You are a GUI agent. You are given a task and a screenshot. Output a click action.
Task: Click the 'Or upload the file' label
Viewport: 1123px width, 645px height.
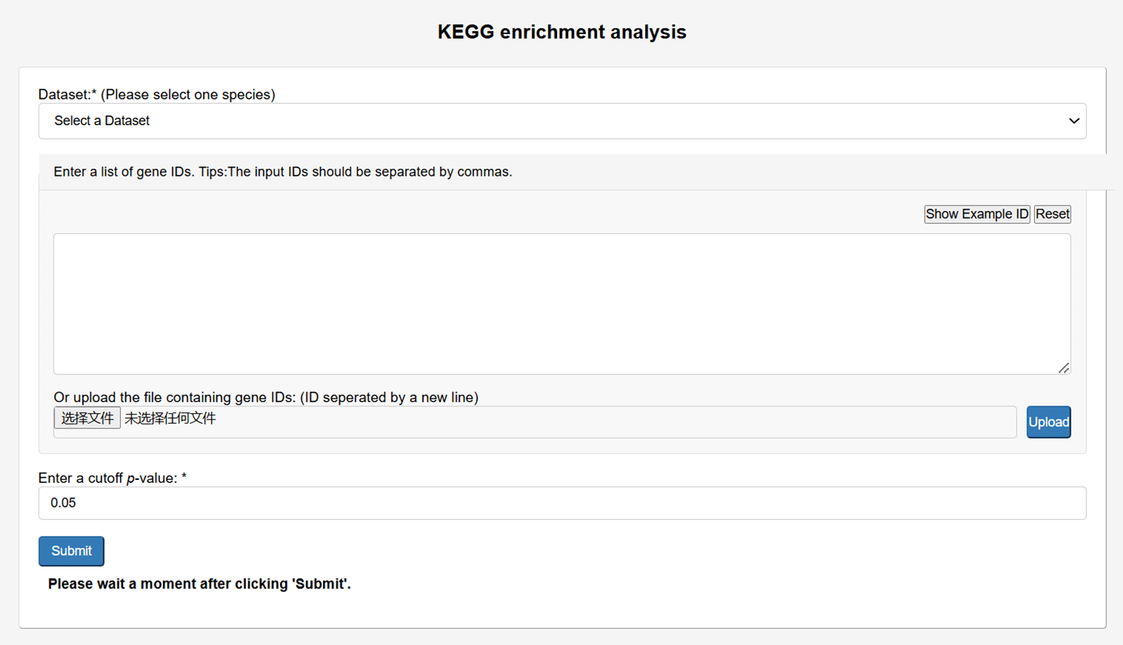pyautogui.click(x=265, y=397)
